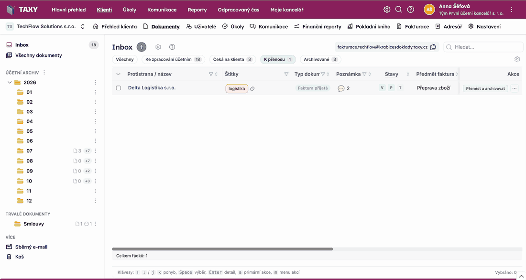Toggle the V status badge

pyautogui.click(x=382, y=88)
